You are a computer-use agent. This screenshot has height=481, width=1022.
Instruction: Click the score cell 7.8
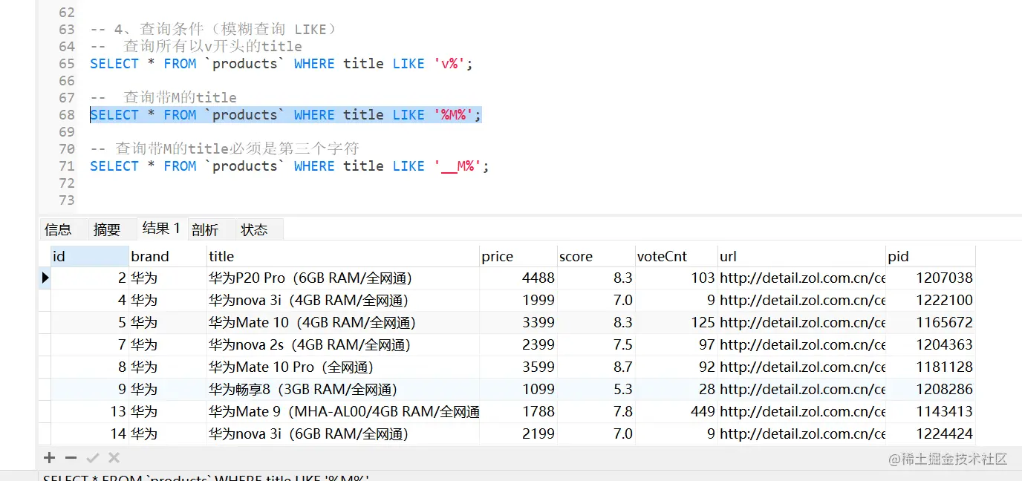tap(596, 412)
